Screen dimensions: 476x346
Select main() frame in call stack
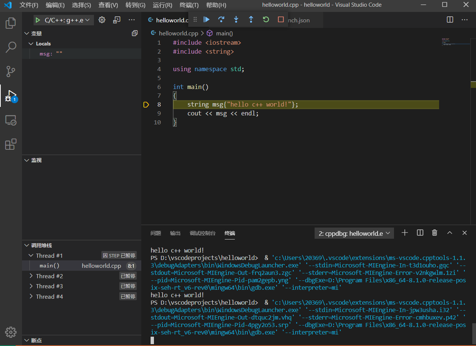[x=50, y=266]
